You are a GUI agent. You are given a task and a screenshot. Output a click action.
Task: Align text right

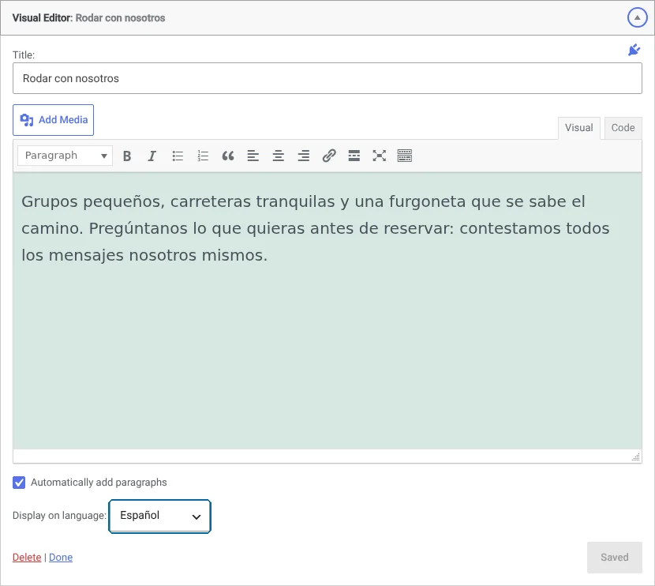304,156
